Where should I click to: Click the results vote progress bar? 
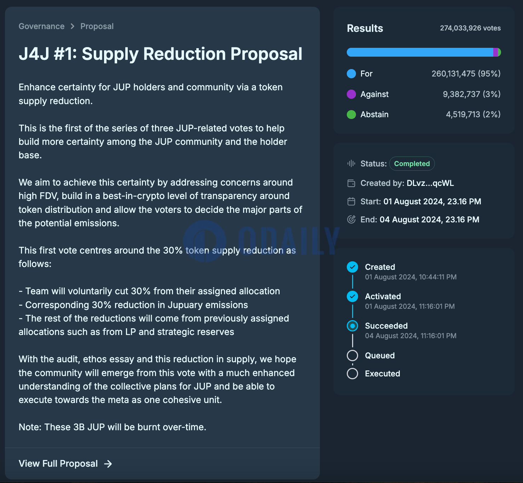424,52
